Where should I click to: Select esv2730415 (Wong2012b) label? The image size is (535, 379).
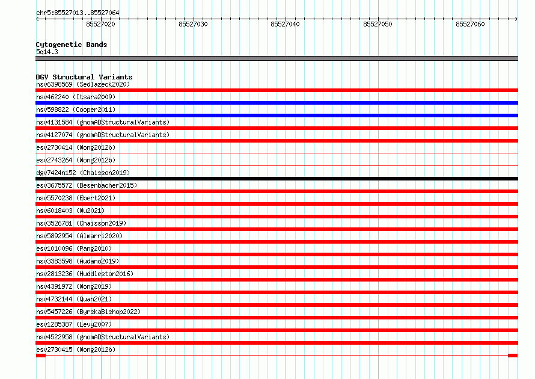pyautogui.click(x=76, y=350)
